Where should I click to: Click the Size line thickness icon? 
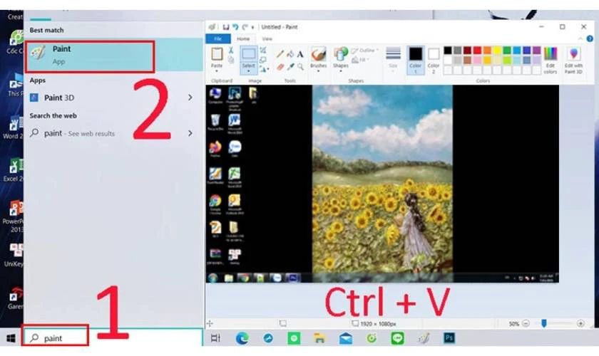pos(393,54)
